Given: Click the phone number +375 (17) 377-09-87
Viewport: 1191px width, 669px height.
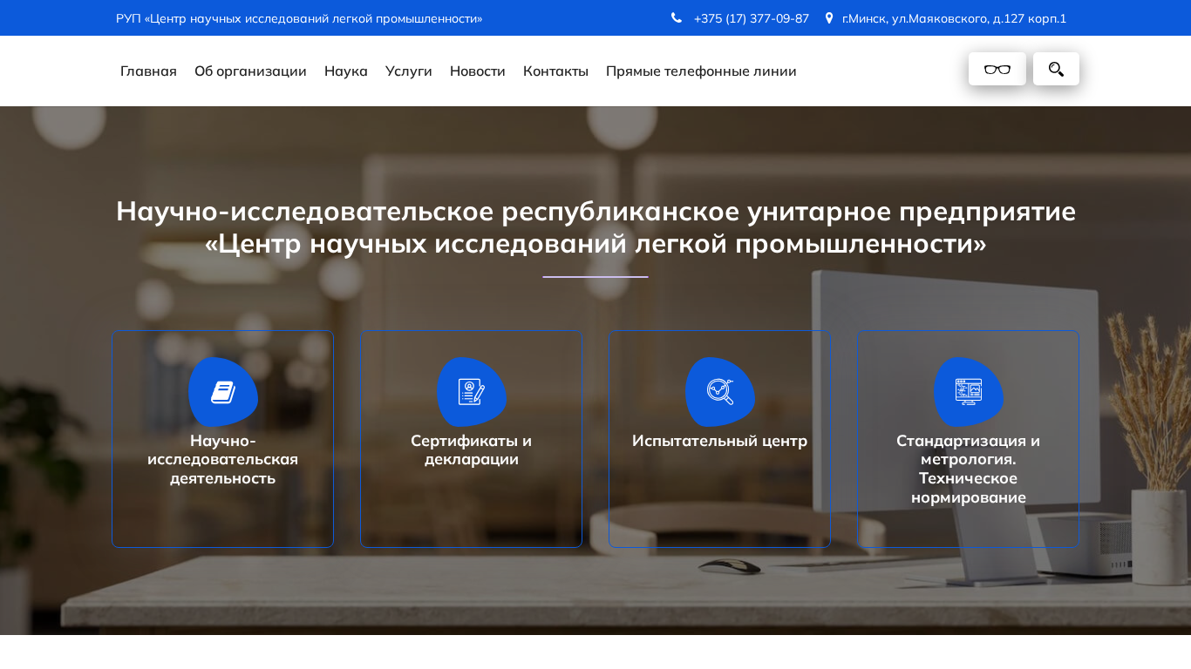Looking at the screenshot, I should pos(752,18).
